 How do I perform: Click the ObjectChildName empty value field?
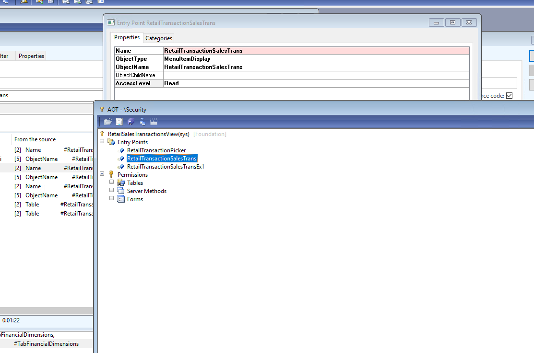[x=316, y=75]
